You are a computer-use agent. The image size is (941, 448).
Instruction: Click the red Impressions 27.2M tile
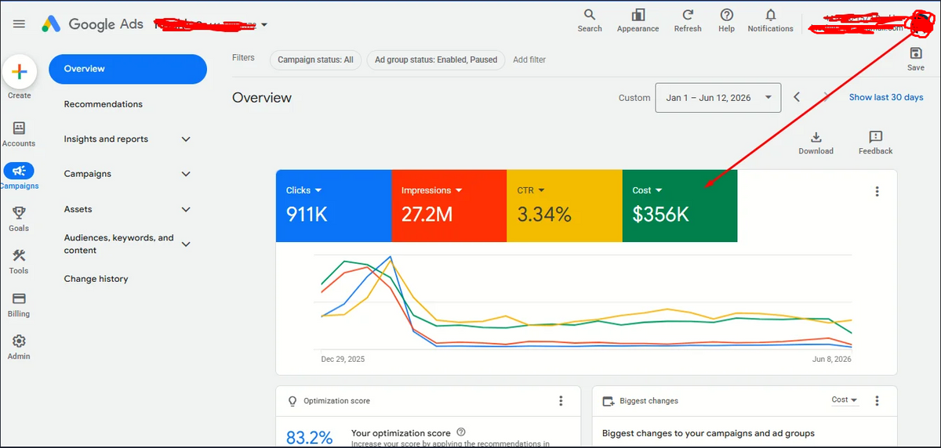tap(449, 205)
